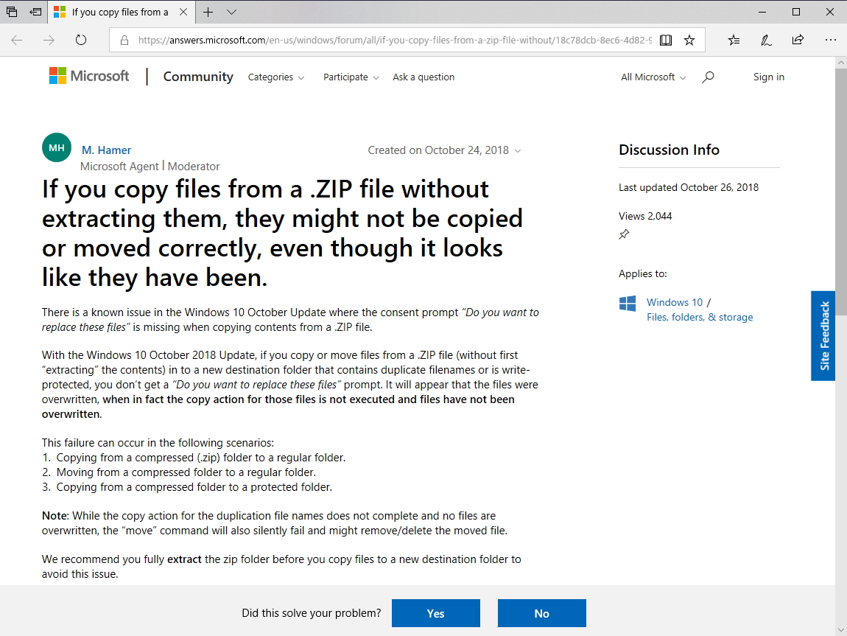This screenshot has height=636, width=847.
Task: Share this page
Action: [798, 40]
